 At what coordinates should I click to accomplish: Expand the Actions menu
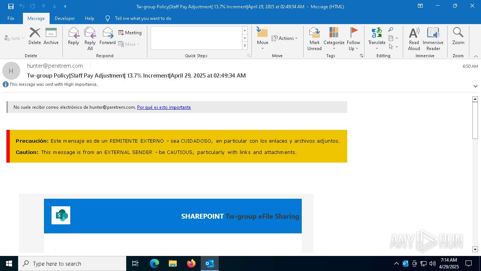pyautogui.click(x=284, y=38)
